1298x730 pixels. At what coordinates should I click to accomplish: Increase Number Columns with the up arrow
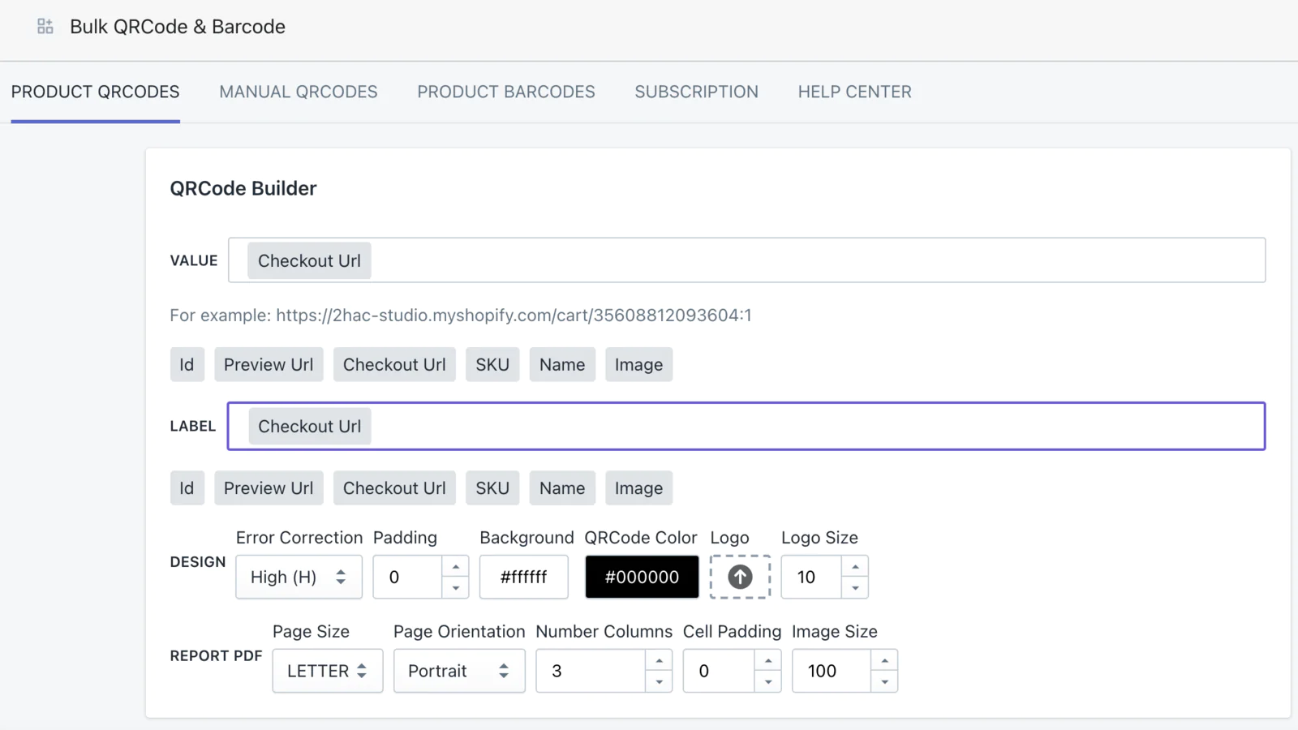659,661
